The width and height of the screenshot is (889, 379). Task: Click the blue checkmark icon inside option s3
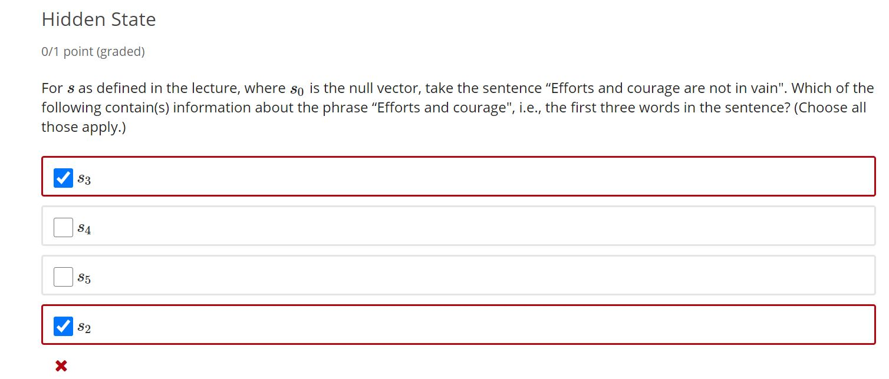coord(63,177)
